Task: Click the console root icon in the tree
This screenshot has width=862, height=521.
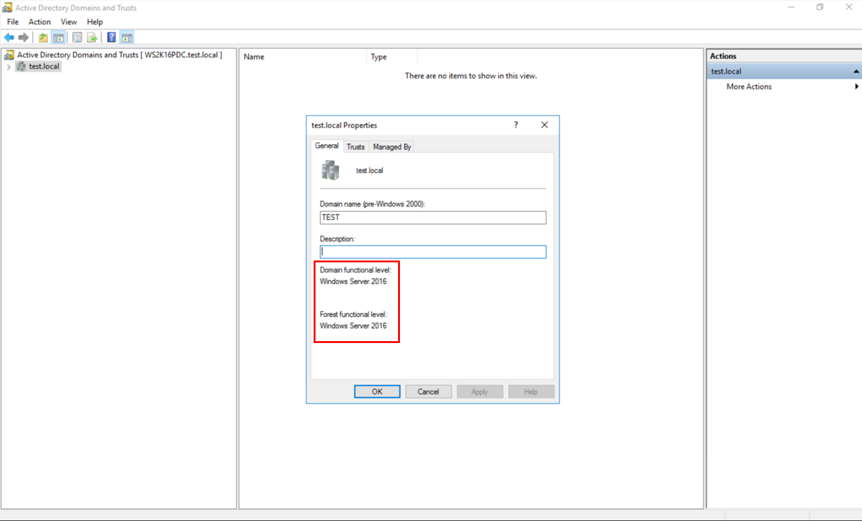Action: point(9,55)
